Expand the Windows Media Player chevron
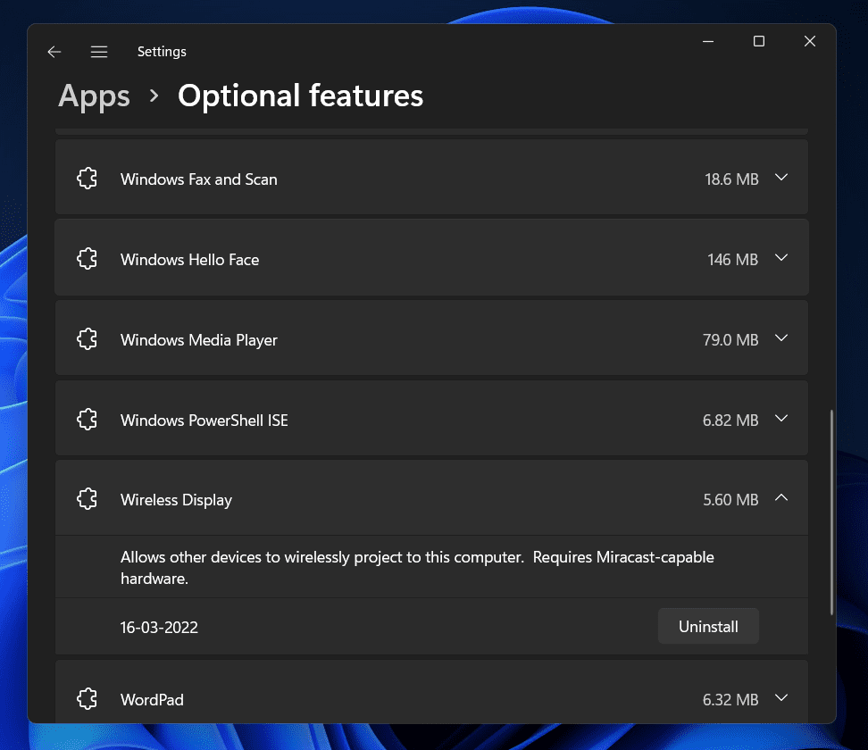The image size is (868, 750). point(781,339)
